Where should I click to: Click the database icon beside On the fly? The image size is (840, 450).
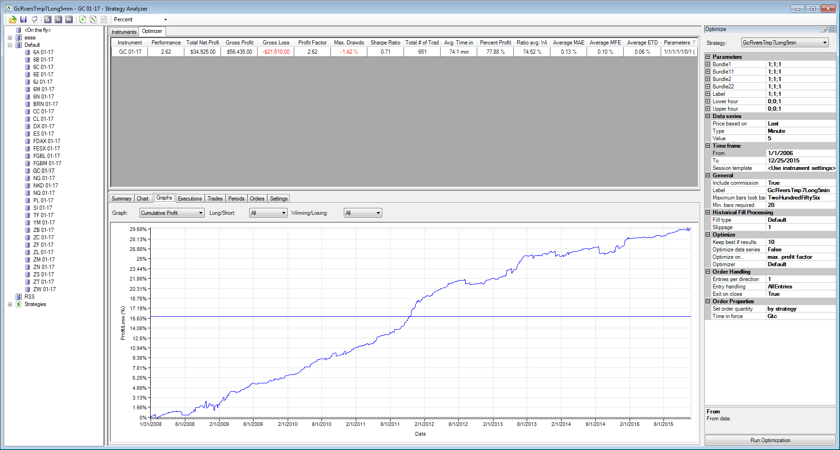coord(19,30)
